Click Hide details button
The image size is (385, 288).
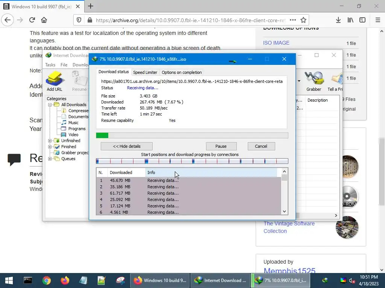[127, 146]
